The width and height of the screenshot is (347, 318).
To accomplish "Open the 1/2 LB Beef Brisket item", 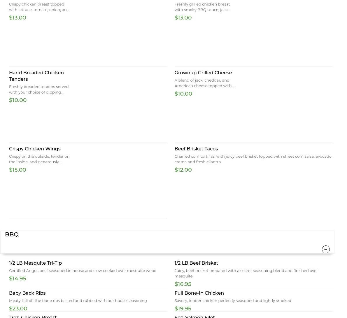I will click(x=196, y=263).
